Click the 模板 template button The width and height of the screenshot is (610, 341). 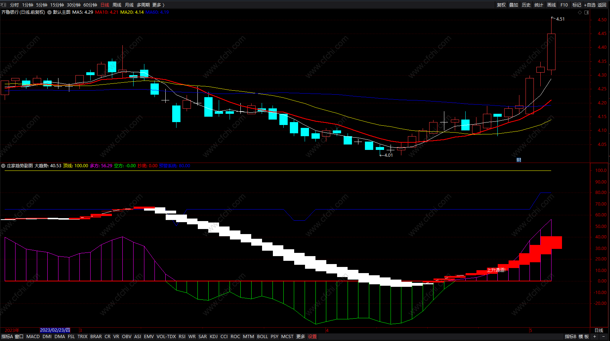point(584,336)
